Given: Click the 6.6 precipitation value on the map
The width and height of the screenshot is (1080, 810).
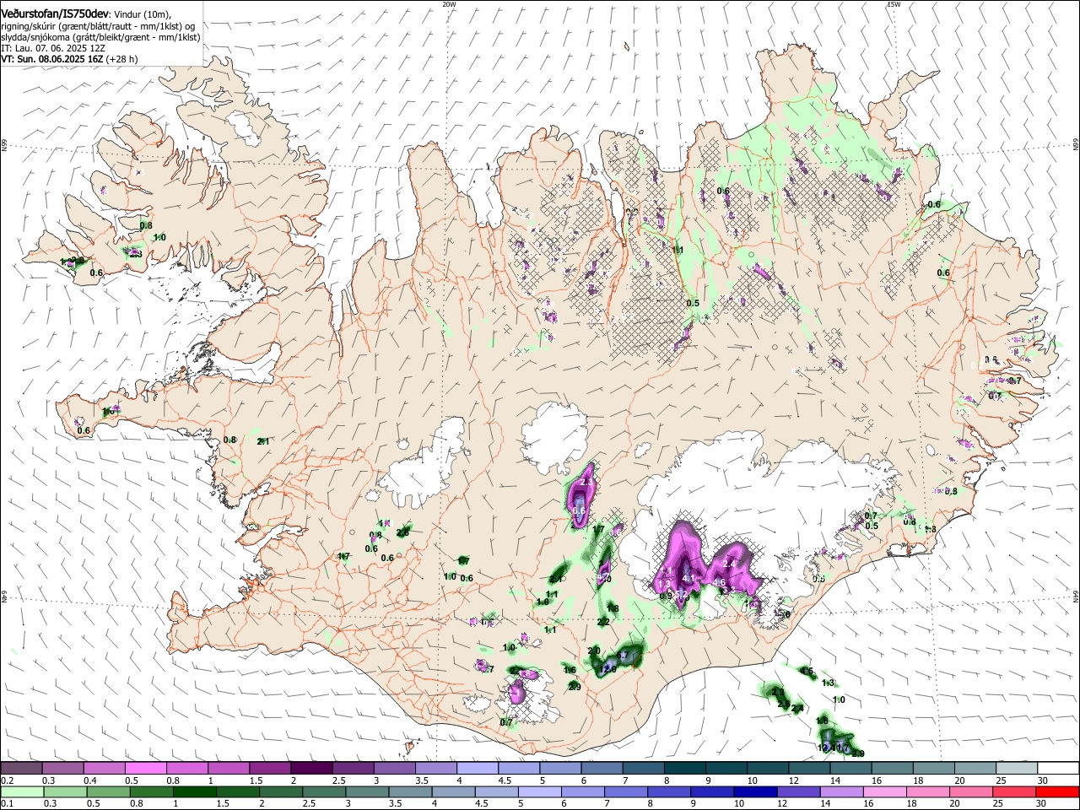Looking at the screenshot, I should pos(579,510).
